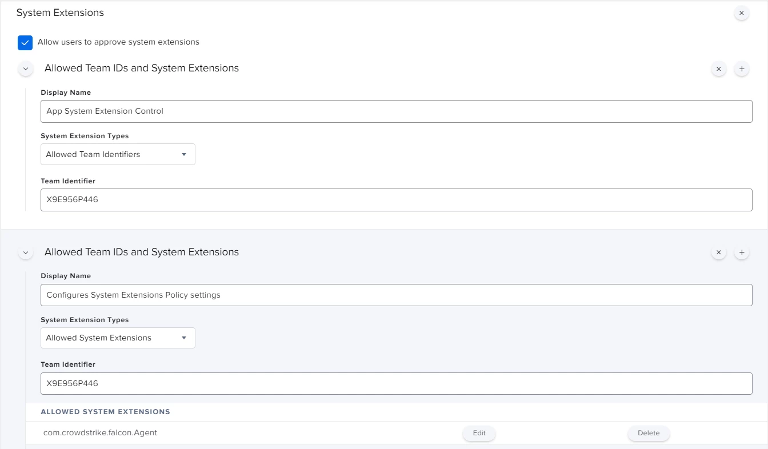Open the Allowed System Extensions dropdown
This screenshot has height=449, width=768.
click(x=118, y=338)
